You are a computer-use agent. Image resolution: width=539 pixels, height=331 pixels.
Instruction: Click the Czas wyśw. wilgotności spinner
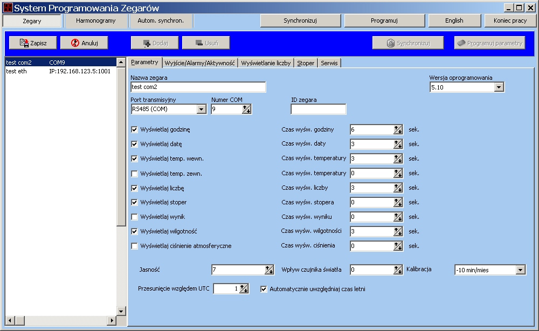tap(398, 231)
